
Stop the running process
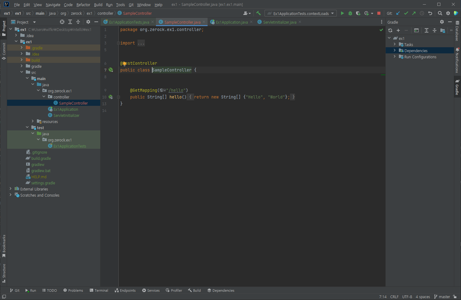click(379, 13)
